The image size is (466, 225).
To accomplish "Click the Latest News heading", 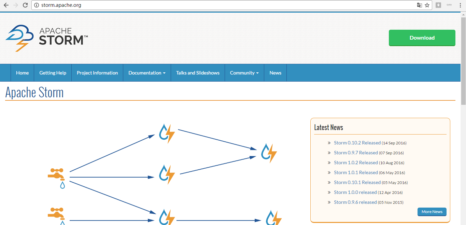I will [x=328, y=127].
